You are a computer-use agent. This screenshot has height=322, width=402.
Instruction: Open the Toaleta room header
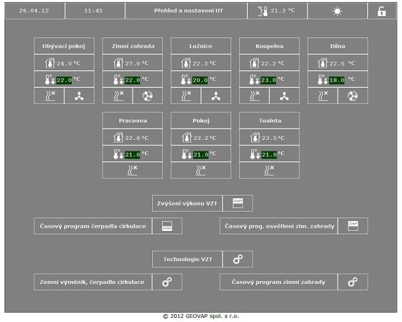coord(269,120)
